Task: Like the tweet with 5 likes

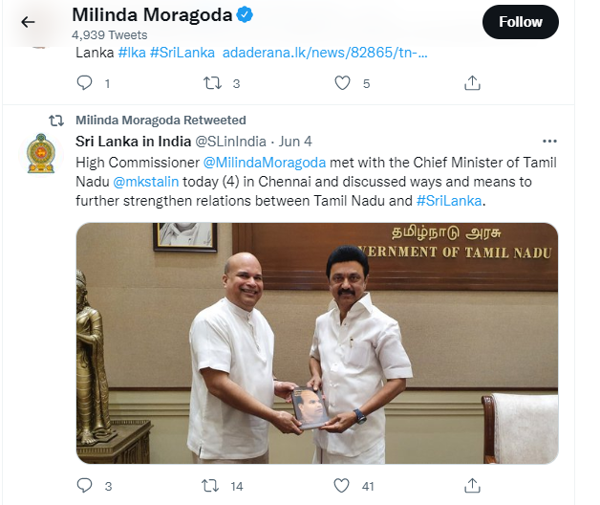Action: [342, 83]
